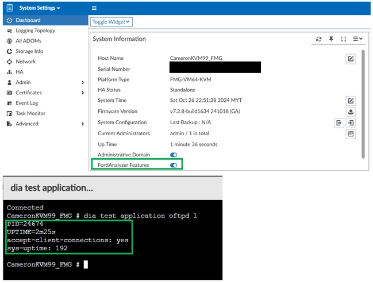
Task: Edit the System Time
Action: (x=351, y=101)
